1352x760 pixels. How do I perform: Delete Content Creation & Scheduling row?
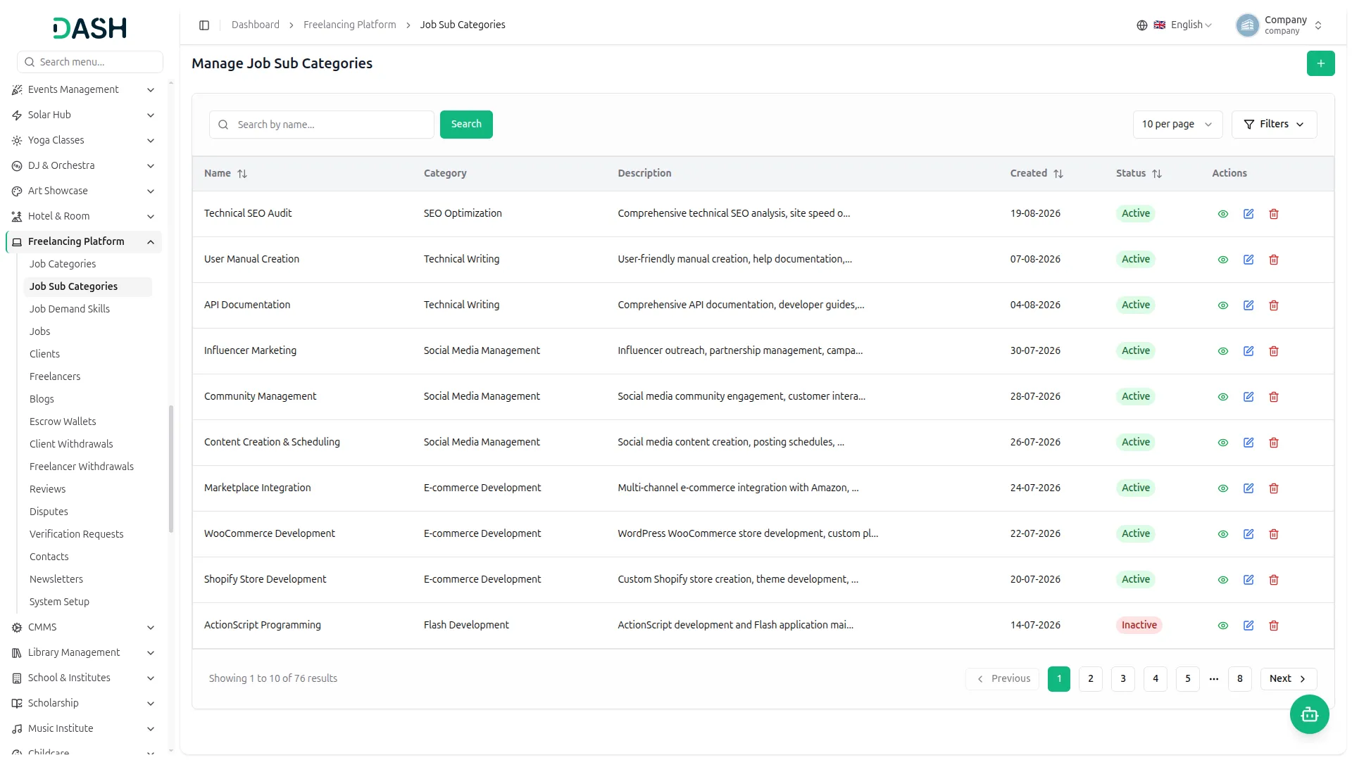click(1273, 443)
